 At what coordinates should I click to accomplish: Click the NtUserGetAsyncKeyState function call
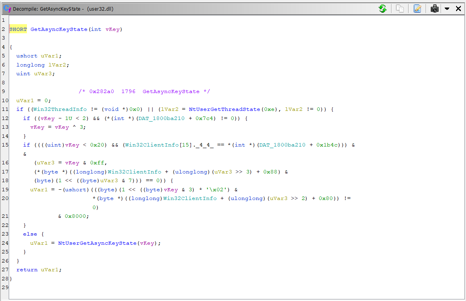coord(97,243)
